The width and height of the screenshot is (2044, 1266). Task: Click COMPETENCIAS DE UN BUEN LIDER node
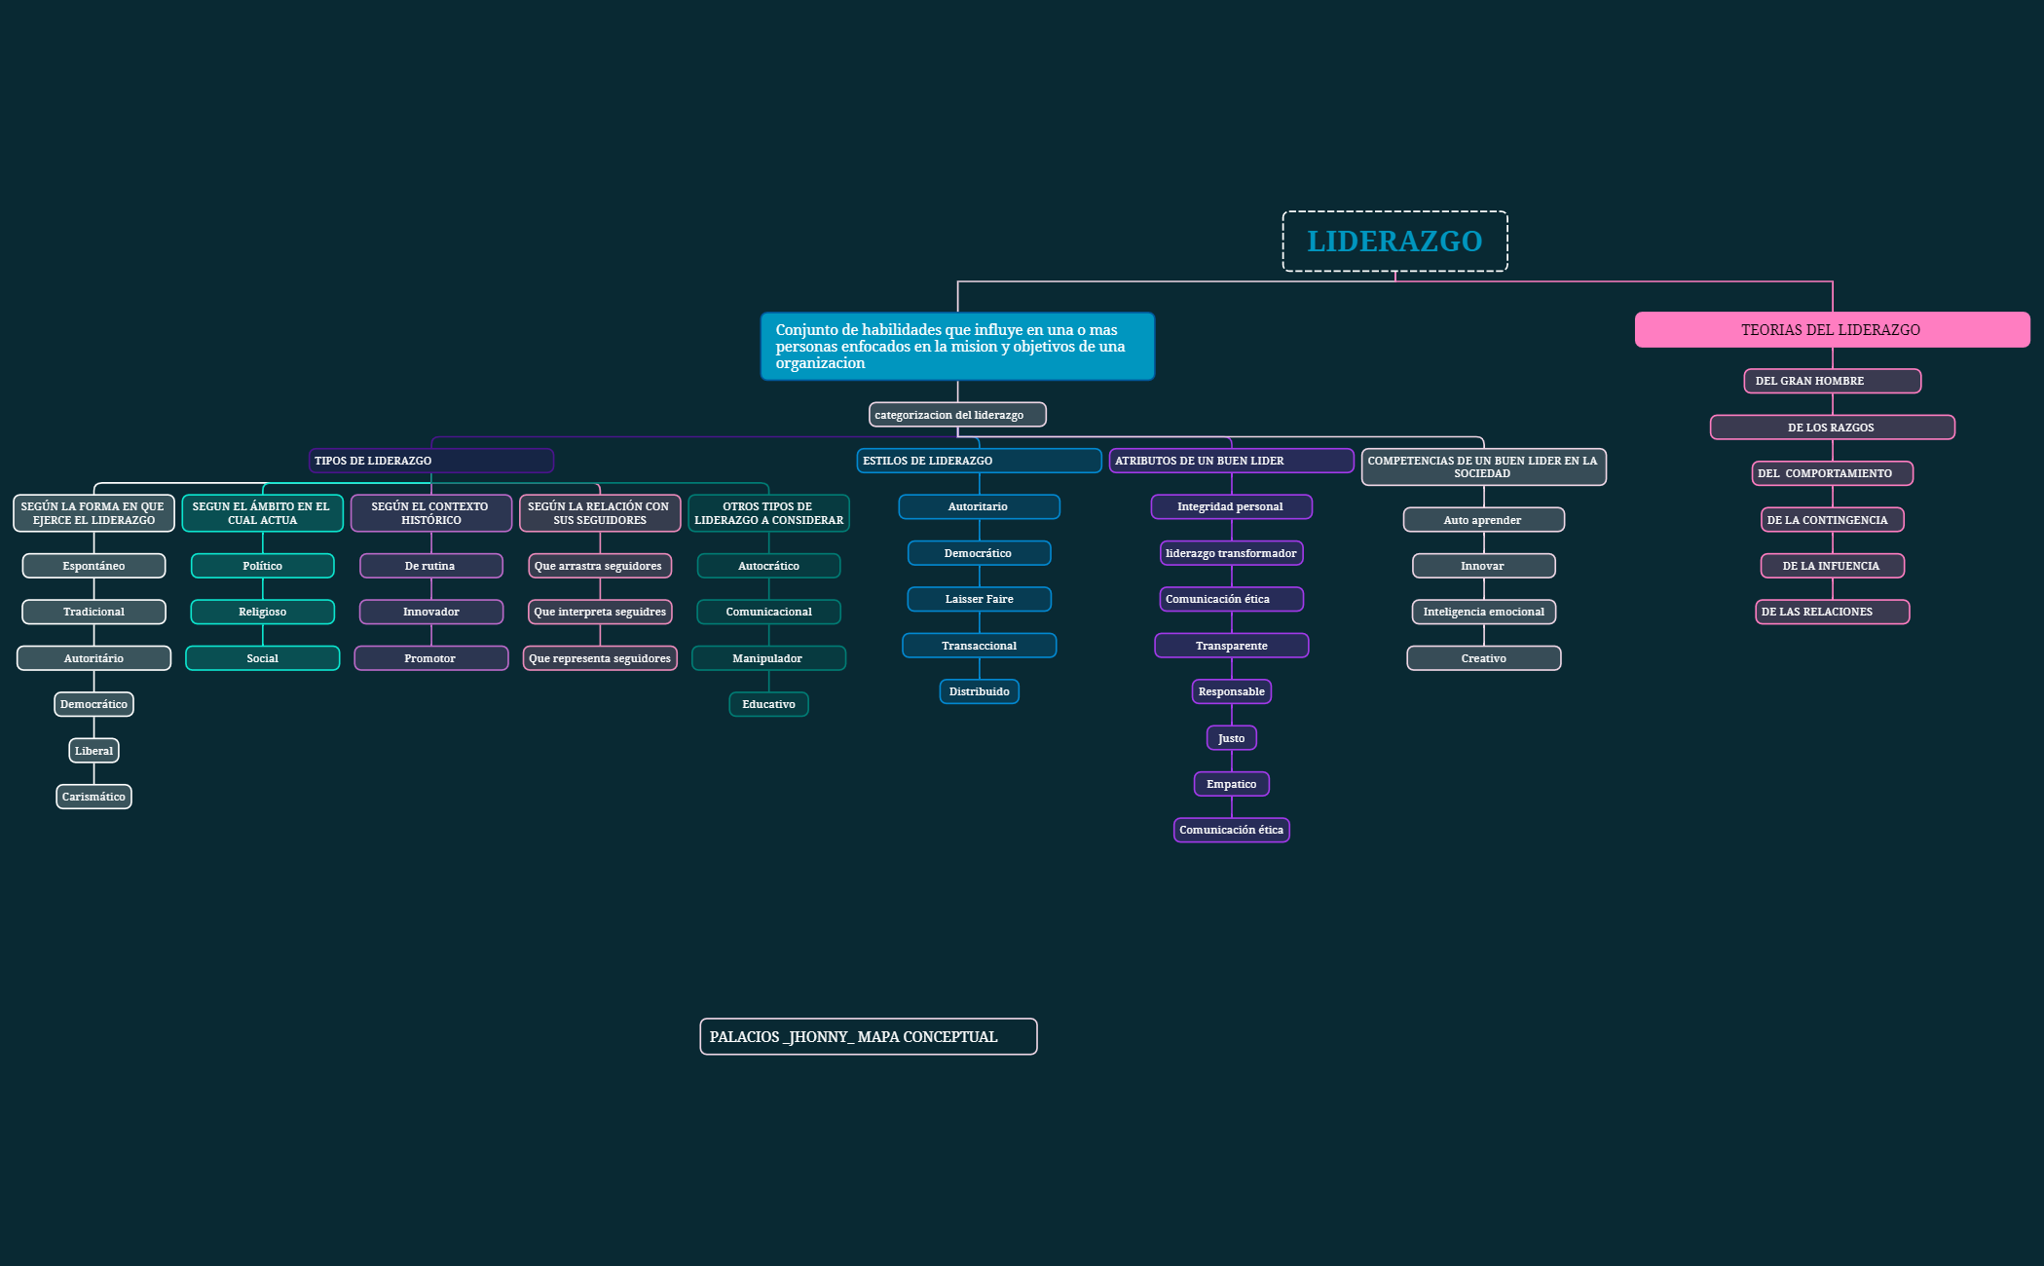pos(1483,466)
